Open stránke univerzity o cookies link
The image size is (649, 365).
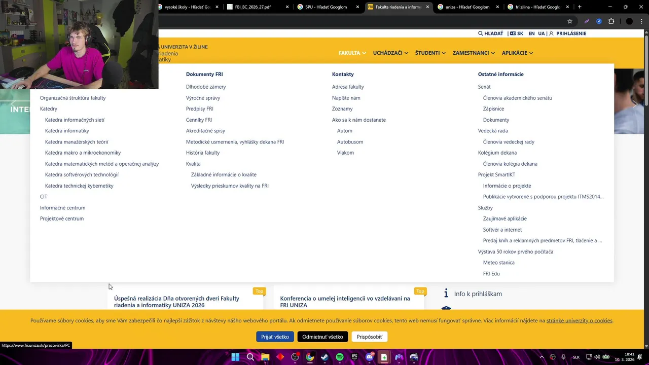(x=580, y=320)
